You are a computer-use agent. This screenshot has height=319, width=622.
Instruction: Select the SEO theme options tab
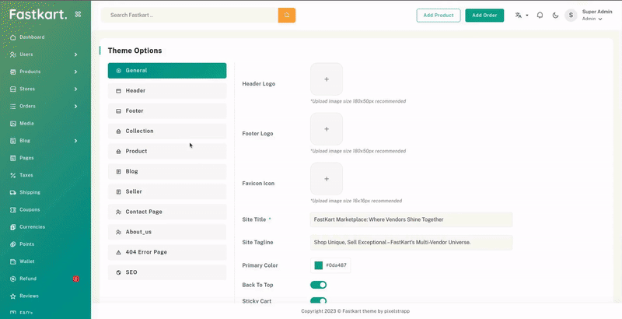point(167,272)
